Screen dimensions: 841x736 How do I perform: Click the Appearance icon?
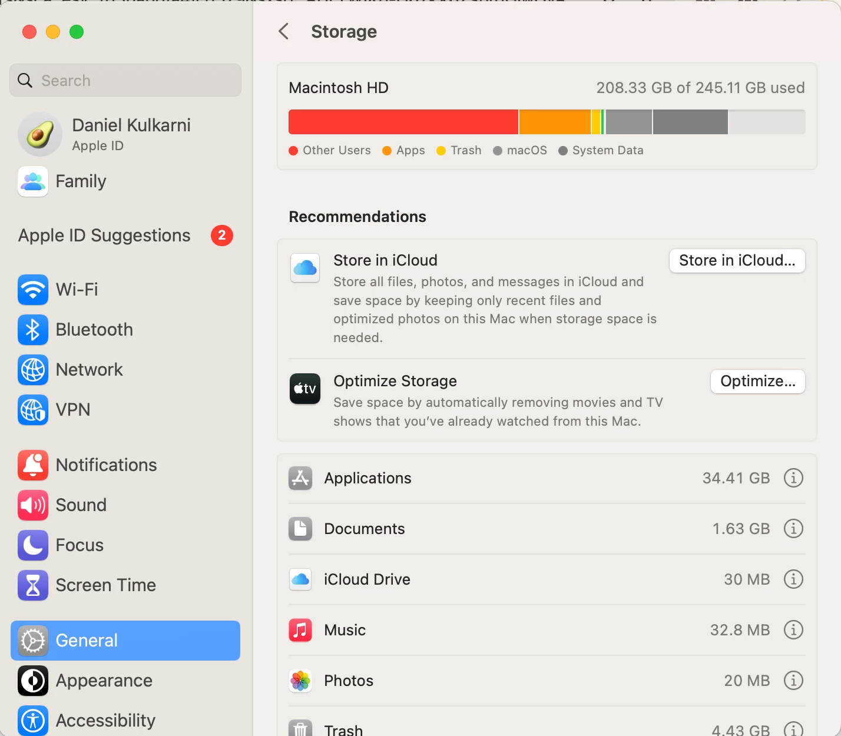coord(33,681)
